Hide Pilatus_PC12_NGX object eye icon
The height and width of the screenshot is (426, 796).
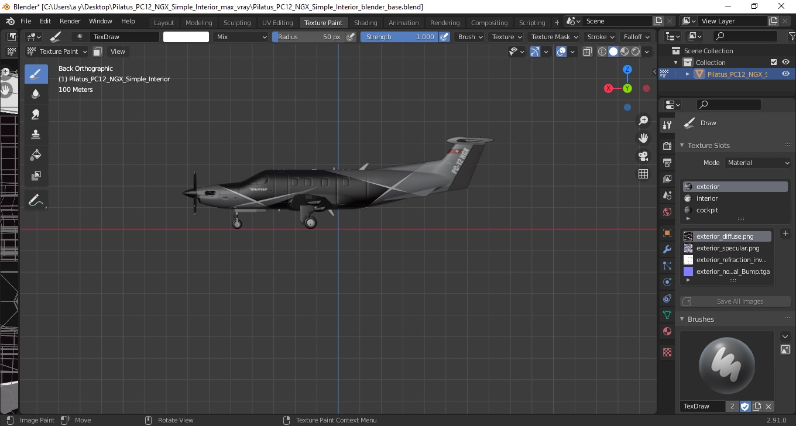(x=785, y=74)
